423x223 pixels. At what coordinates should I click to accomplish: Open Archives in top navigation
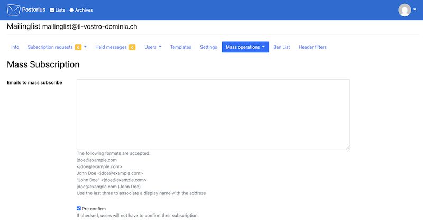[x=81, y=10]
